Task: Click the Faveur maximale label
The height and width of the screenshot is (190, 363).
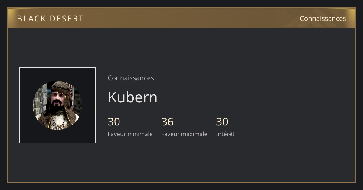Action: (184, 134)
